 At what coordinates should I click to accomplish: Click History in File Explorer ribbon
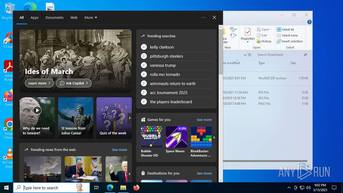(264, 41)
